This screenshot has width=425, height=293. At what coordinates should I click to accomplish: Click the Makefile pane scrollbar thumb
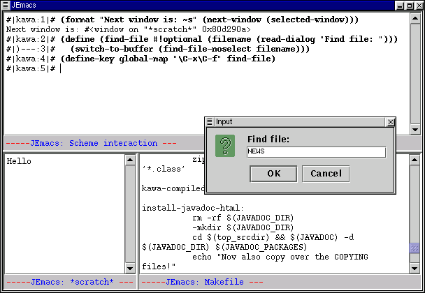coord(414,248)
